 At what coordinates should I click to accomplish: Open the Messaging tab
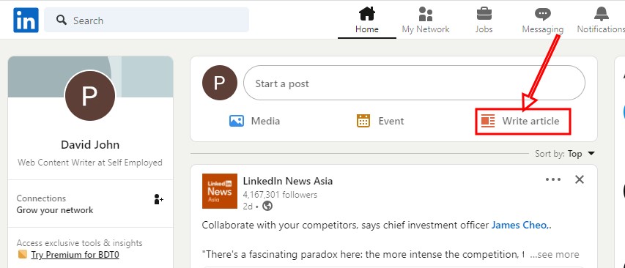(542, 21)
